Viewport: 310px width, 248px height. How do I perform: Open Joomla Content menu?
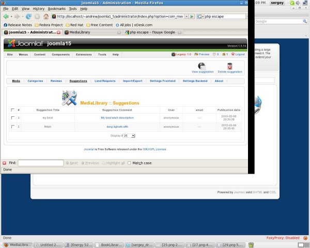click(x=40, y=54)
